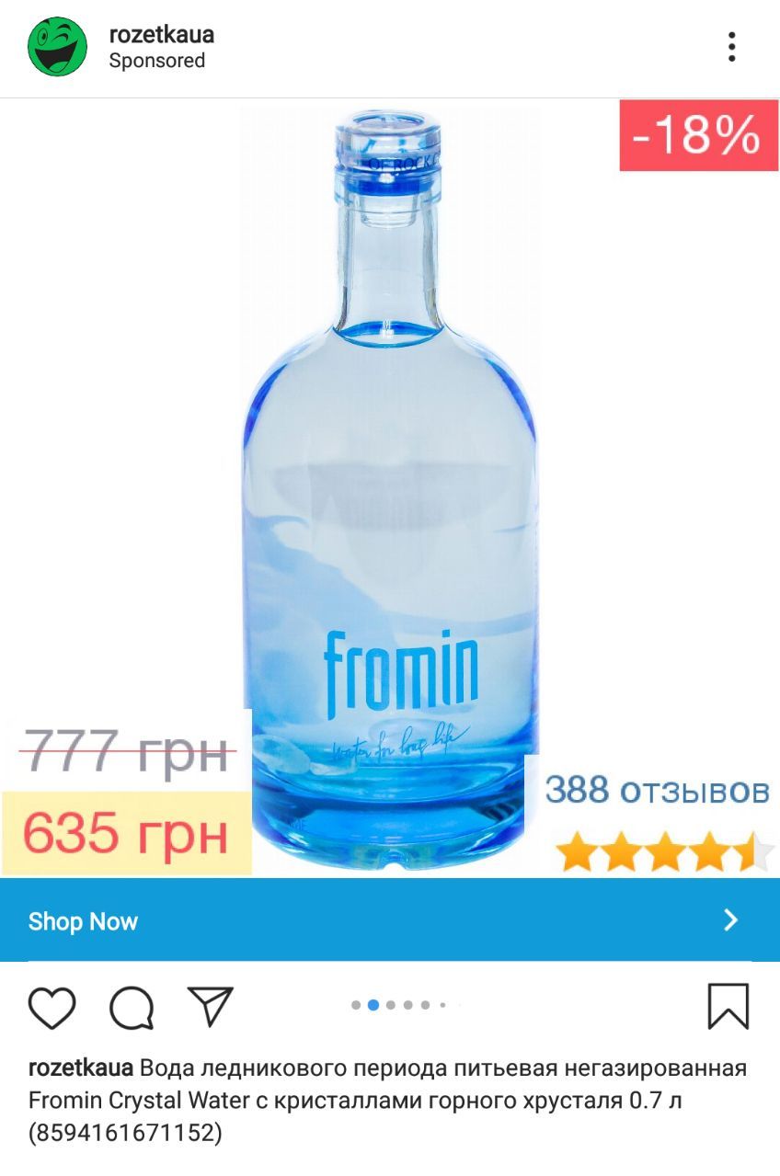
Task: Share post with paper plane icon
Action: point(211,1006)
